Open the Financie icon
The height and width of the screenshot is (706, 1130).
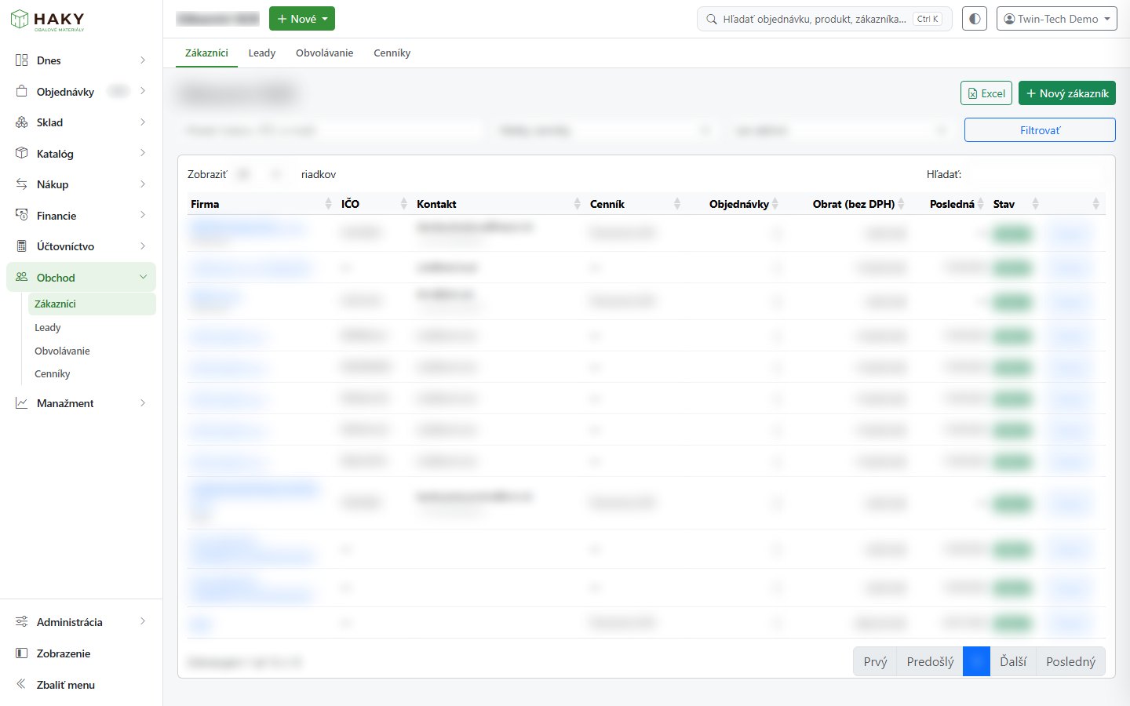(22, 216)
